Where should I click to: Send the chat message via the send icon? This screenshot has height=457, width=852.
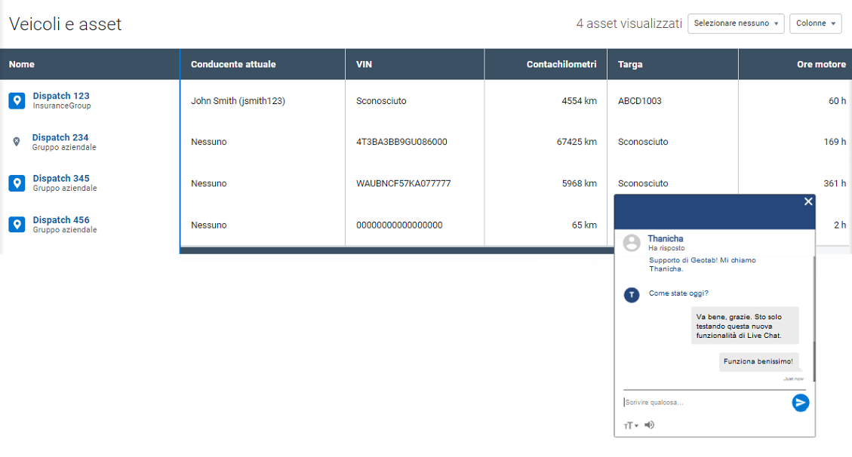click(x=800, y=403)
